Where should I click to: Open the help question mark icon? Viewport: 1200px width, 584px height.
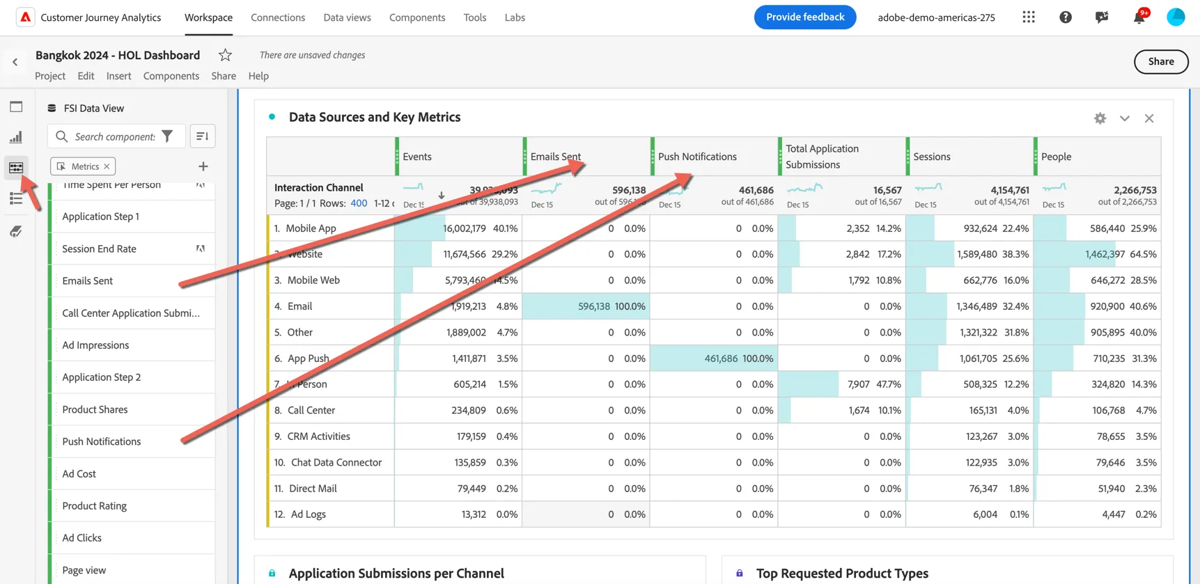point(1066,17)
